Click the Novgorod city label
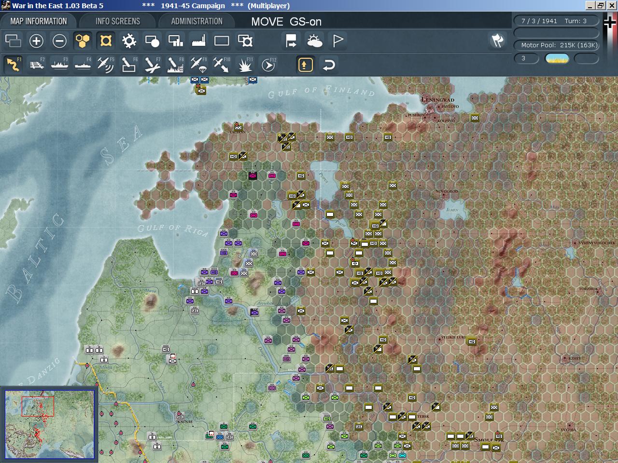This screenshot has width=618, height=463. 447,191
